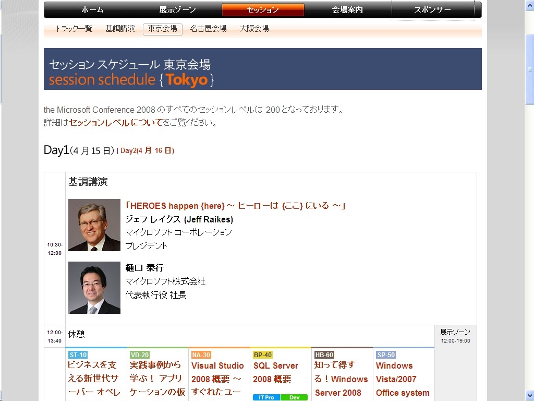Click the 休憩 break row text

point(76,334)
